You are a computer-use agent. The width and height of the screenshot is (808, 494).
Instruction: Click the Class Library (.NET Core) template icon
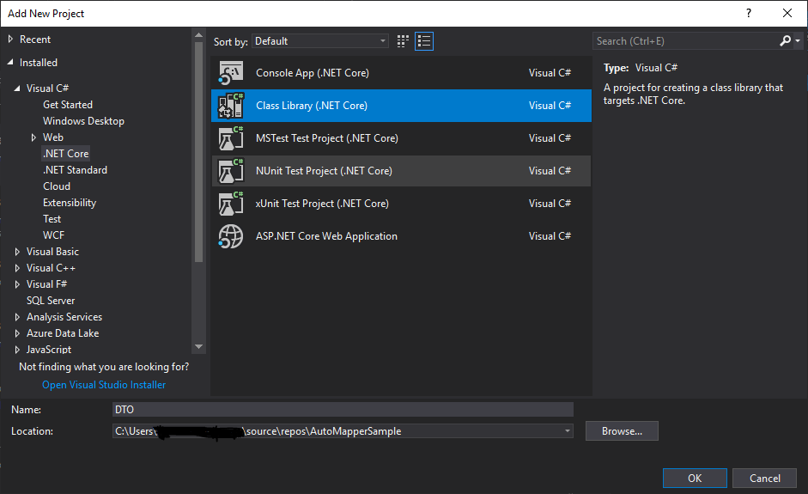point(230,105)
